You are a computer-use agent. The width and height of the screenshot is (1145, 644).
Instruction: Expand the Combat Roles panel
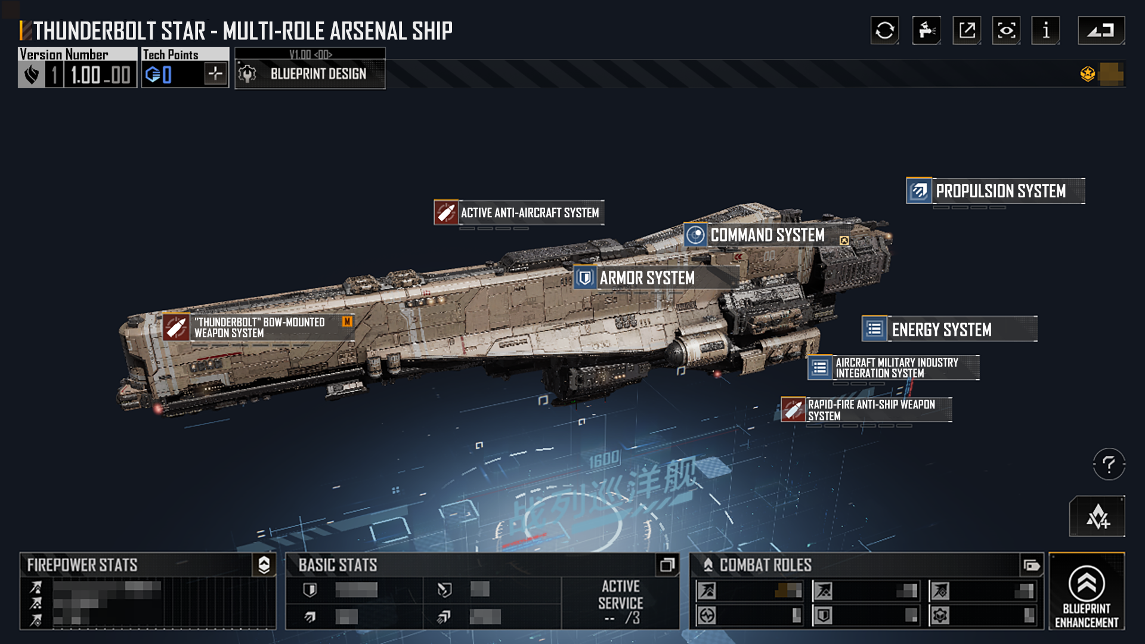(x=1031, y=565)
